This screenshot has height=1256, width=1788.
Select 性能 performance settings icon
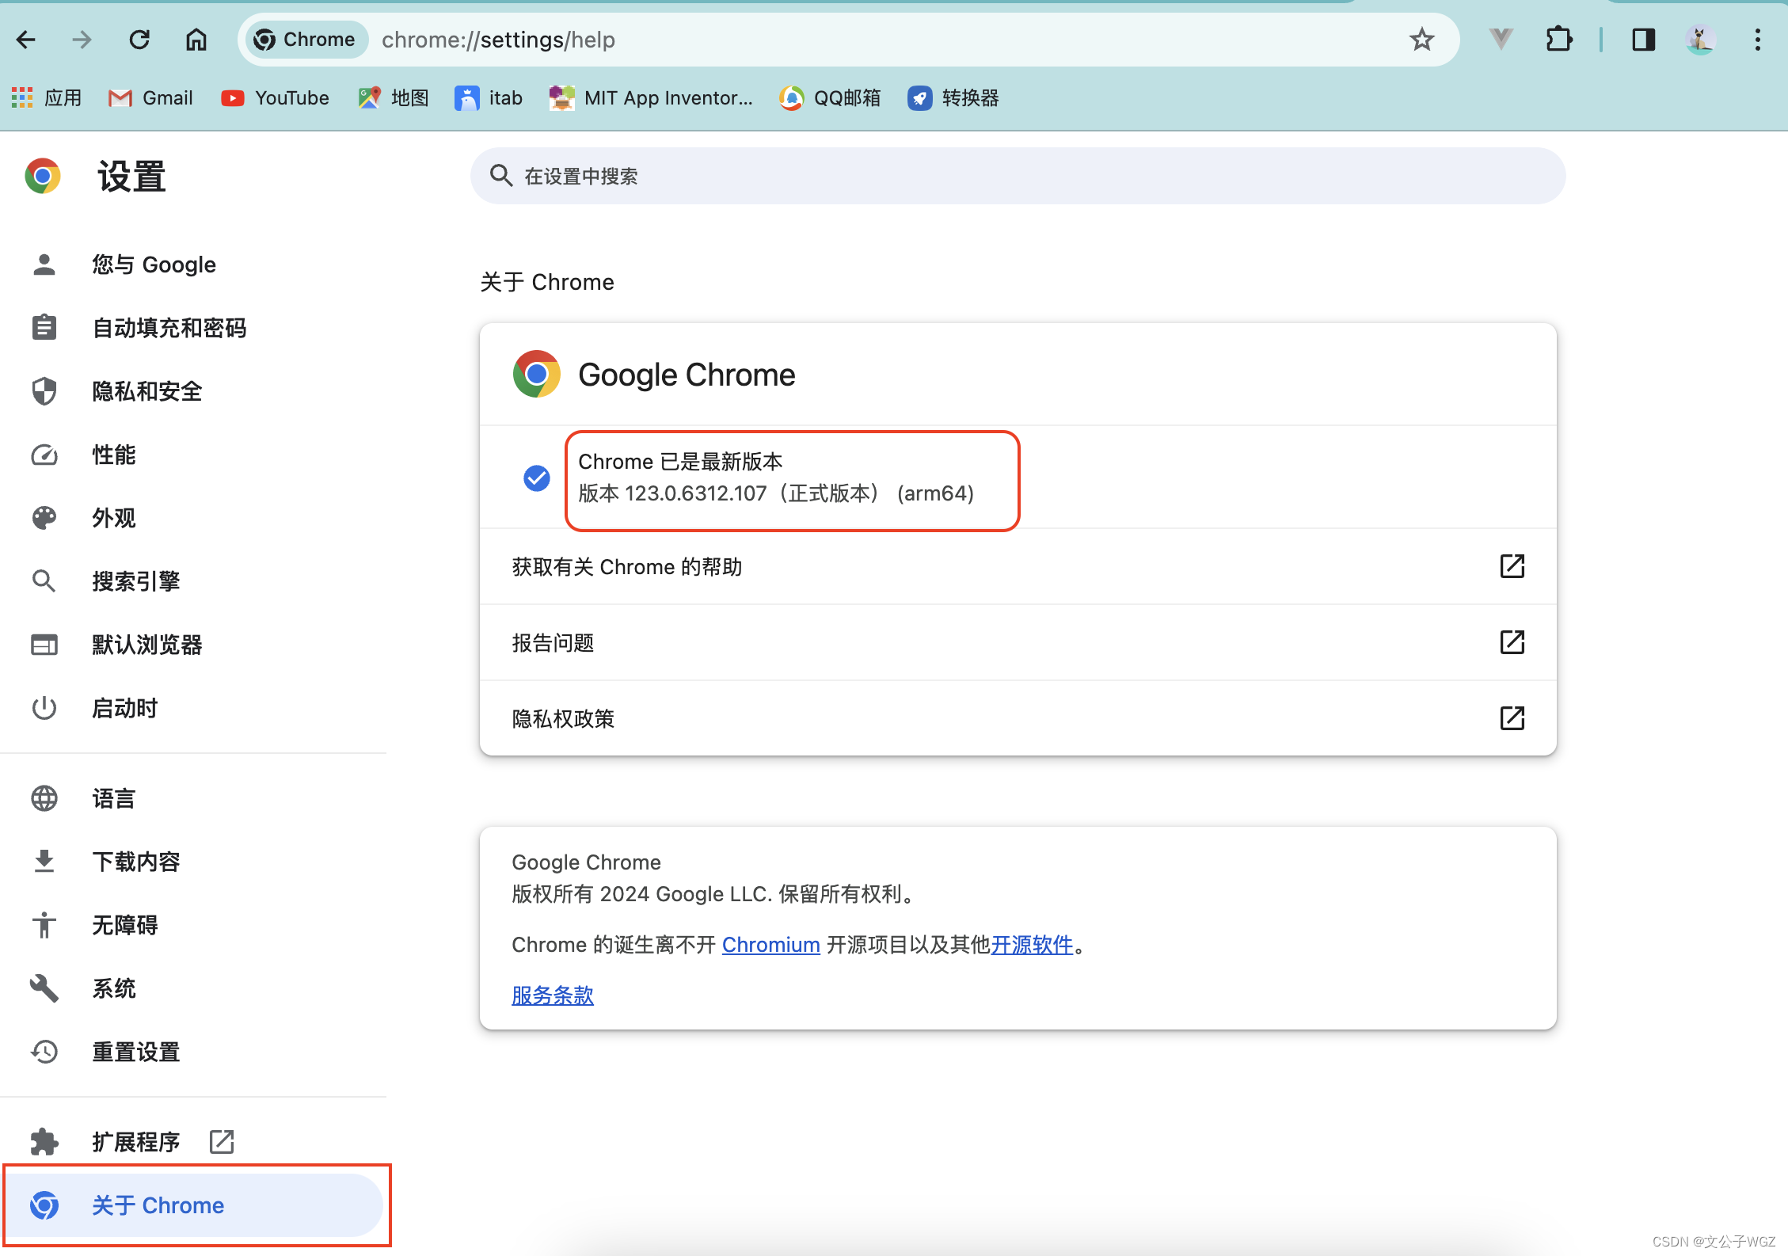44,454
